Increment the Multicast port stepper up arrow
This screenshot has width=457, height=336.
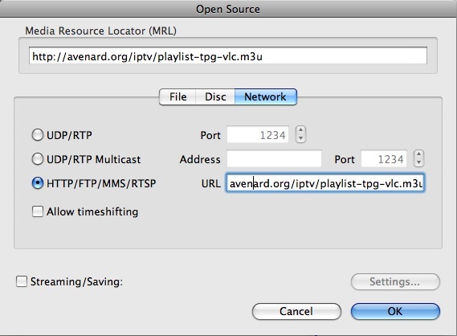pos(418,154)
